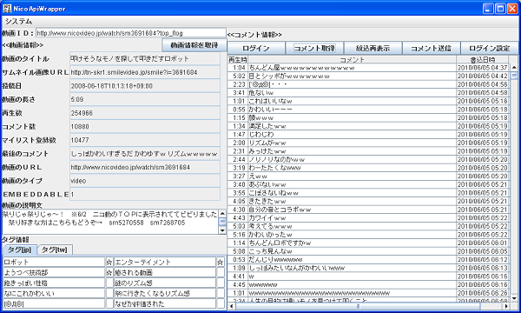This screenshot has width=521, height=313.
Task: Open ログイン設定 button
Action: 489,48
